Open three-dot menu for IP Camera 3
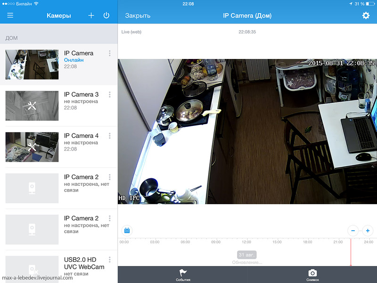The width and height of the screenshot is (377, 283). tap(110, 95)
